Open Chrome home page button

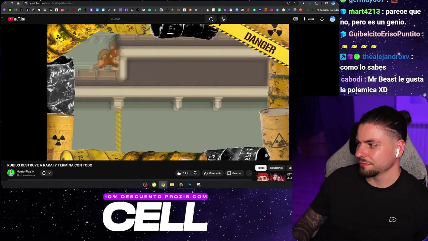point(18,3)
